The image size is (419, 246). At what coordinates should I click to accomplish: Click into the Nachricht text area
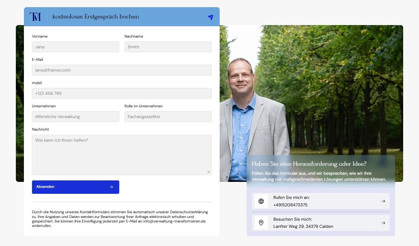pyautogui.click(x=122, y=155)
